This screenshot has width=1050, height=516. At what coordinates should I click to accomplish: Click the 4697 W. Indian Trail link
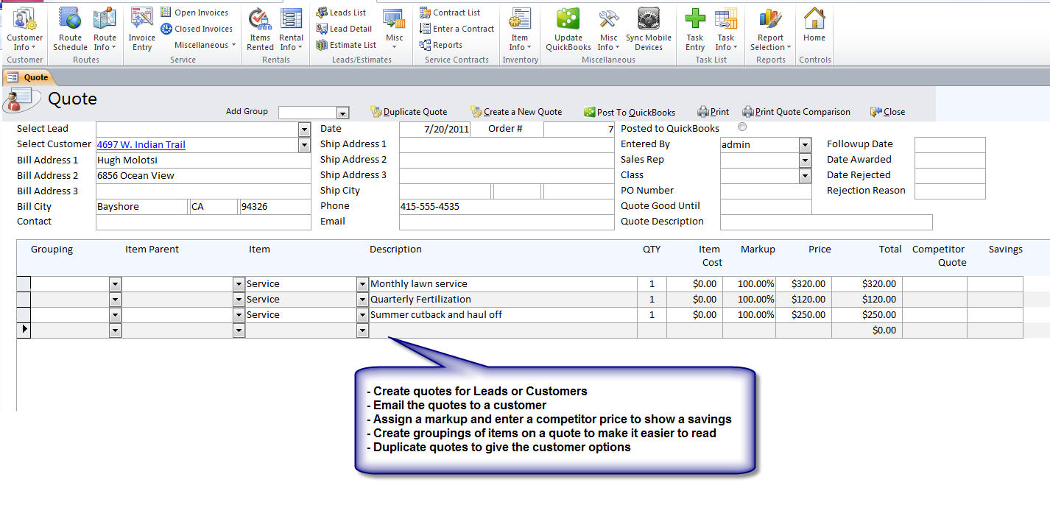pyautogui.click(x=141, y=145)
